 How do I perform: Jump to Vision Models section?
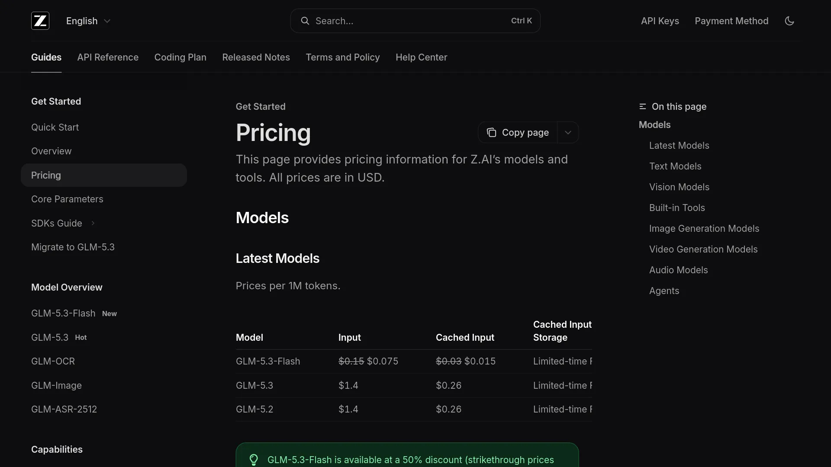tap(679, 187)
